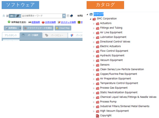
Task: Toggle the ABC text search mode
Action: point(12,16)
